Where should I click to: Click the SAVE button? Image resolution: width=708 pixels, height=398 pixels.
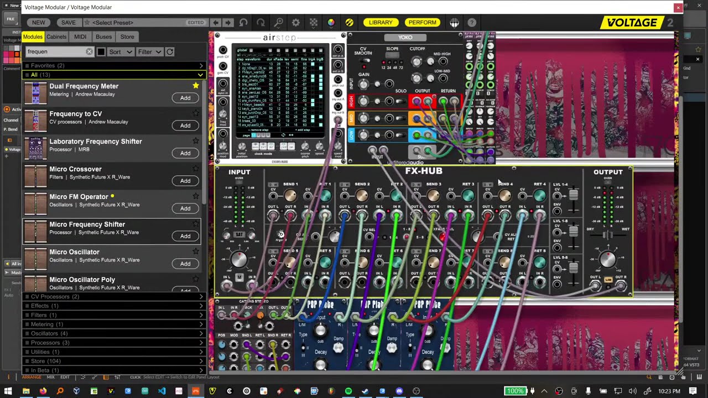69,23
